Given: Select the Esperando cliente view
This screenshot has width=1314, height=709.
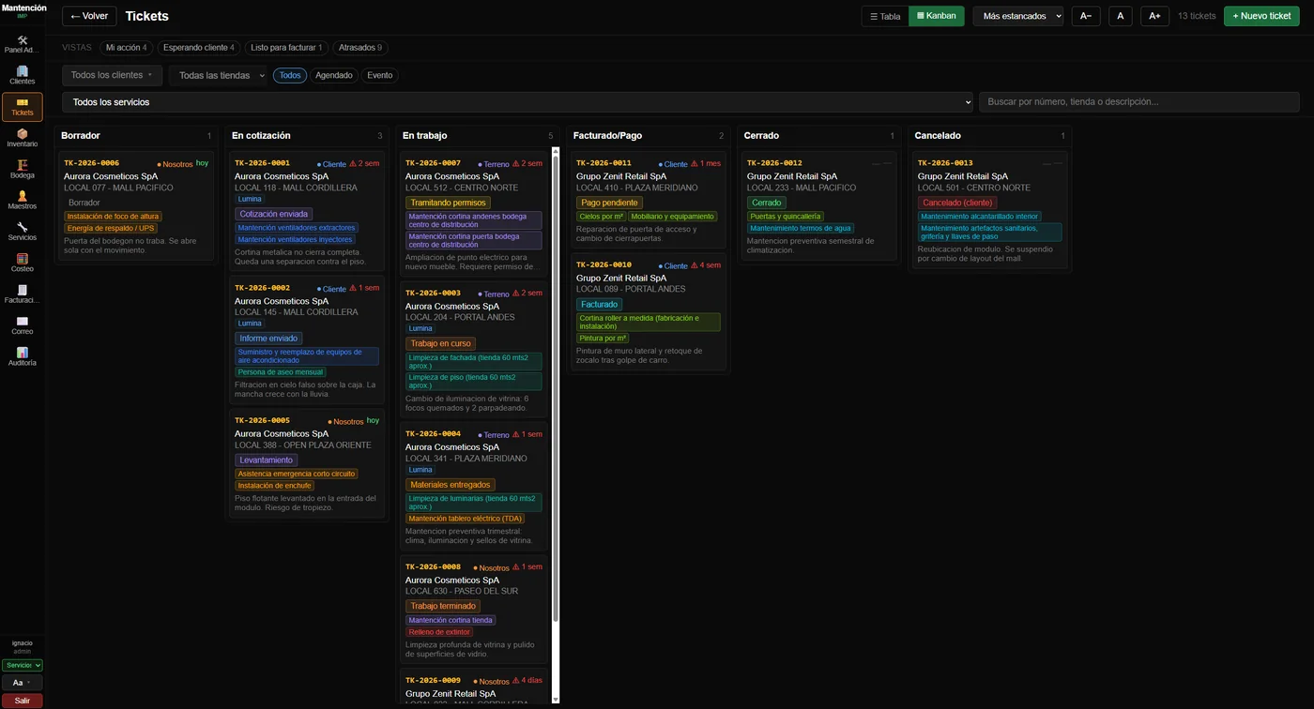Looking at the screenshot, I should click(199, 48).
